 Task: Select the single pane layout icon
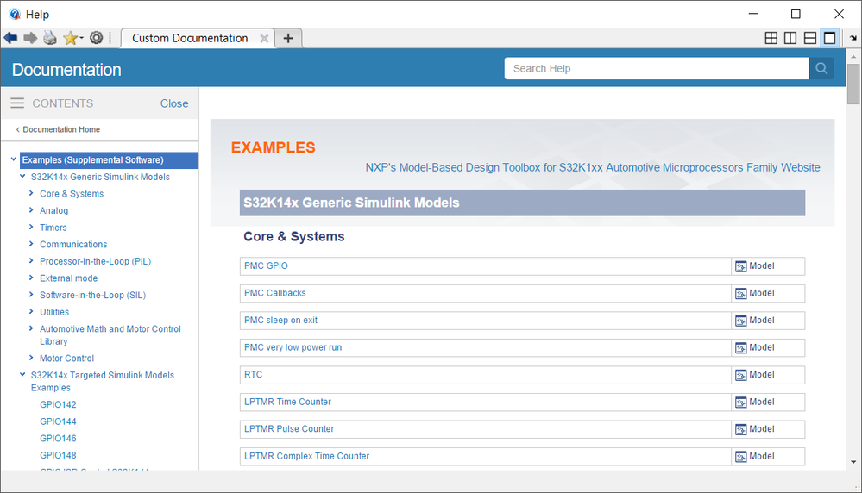[829, 38]
